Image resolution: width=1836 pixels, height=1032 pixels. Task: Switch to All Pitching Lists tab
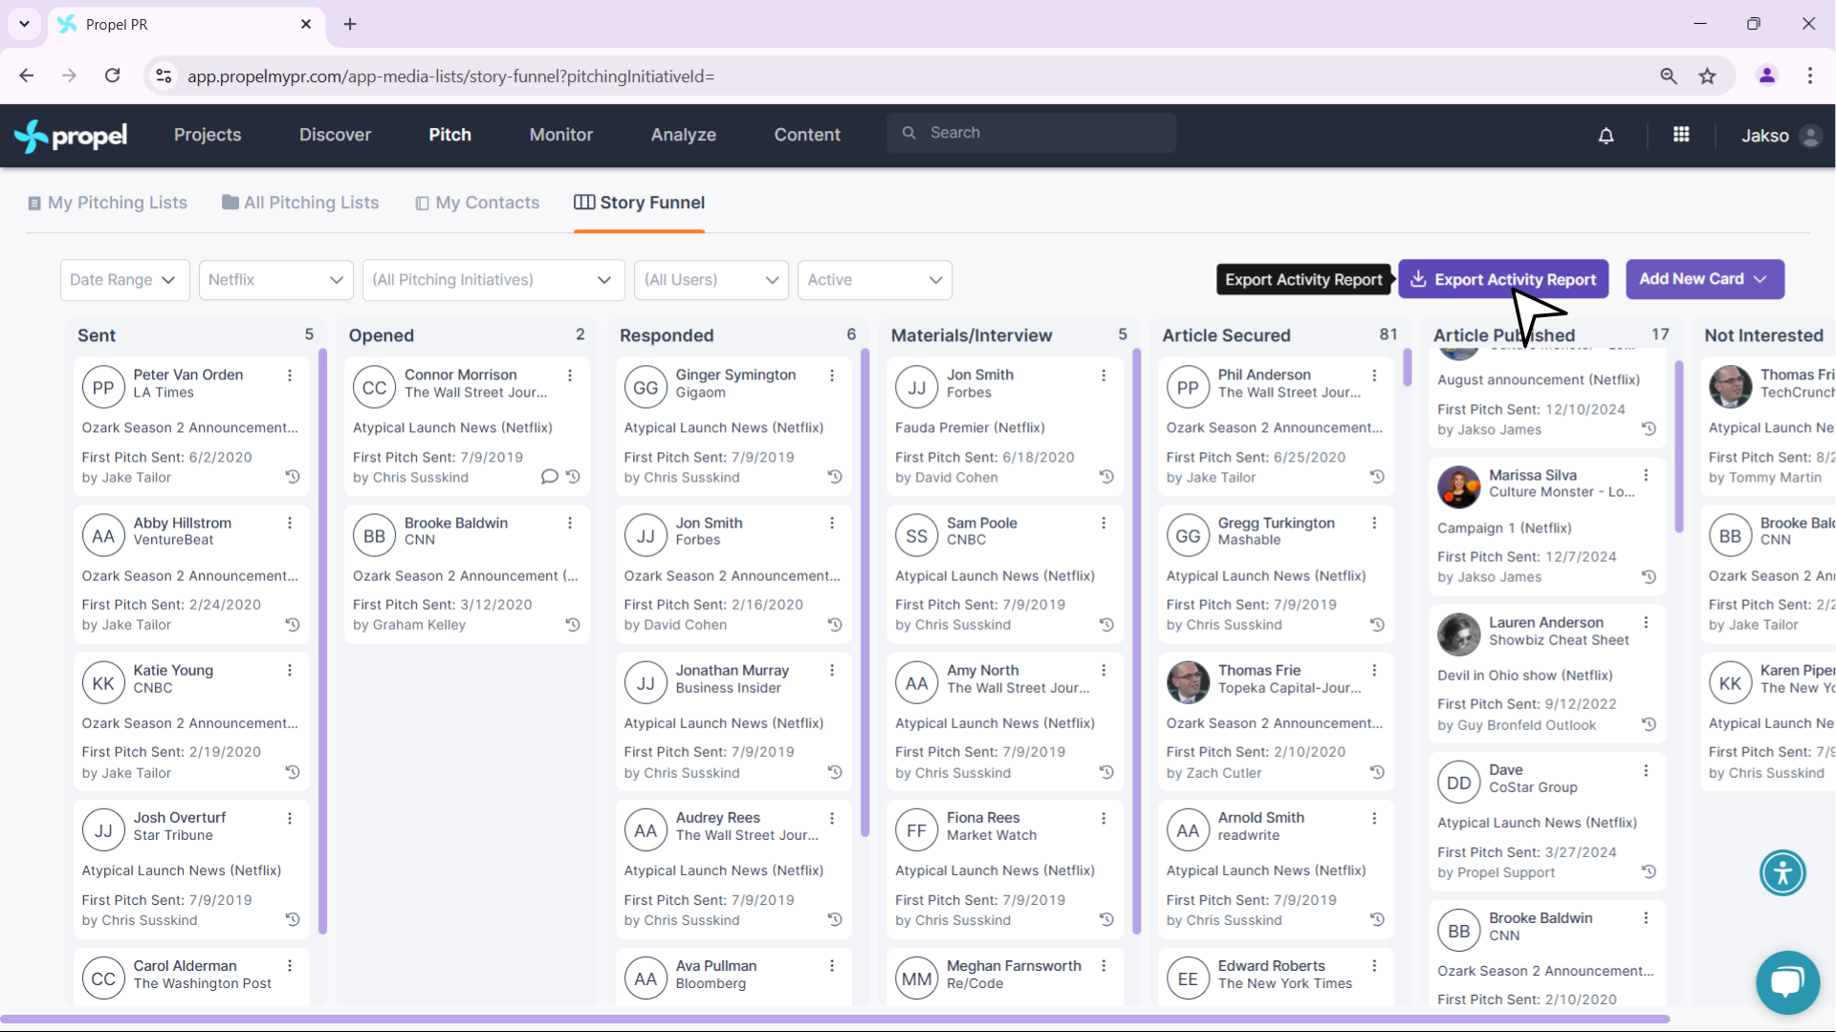click(300, 203)
